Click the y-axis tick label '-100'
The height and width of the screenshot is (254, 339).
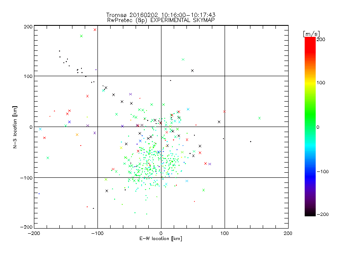coord(26,178)
